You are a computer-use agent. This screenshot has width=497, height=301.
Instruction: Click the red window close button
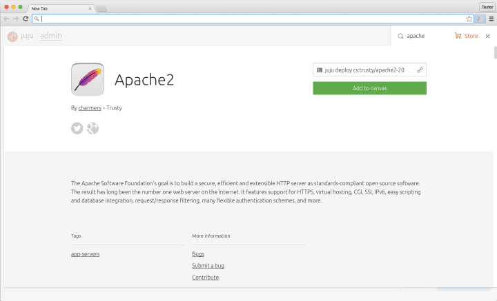point(6,7)
